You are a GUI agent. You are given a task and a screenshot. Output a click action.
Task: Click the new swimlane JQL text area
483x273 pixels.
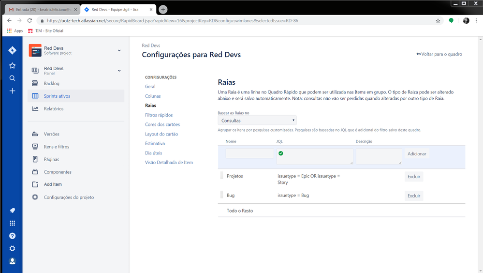pyautogui.click(x=314, y=156)
